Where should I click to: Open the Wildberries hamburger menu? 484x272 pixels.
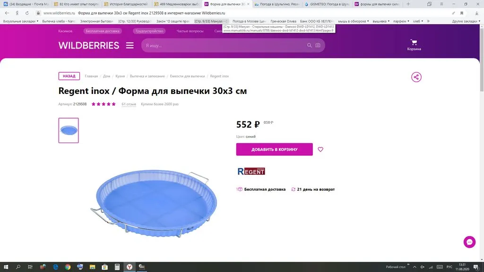[130, 45]
